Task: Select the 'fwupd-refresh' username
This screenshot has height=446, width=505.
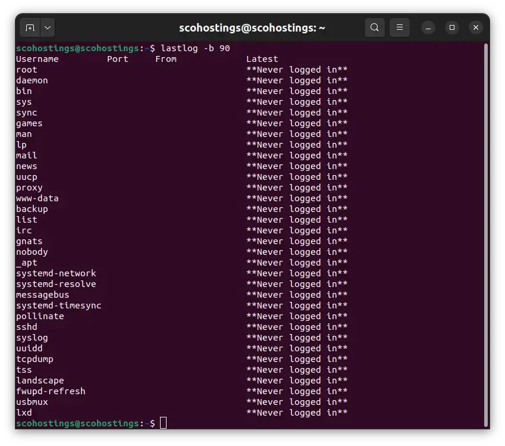Action: (x=51, y=391)
